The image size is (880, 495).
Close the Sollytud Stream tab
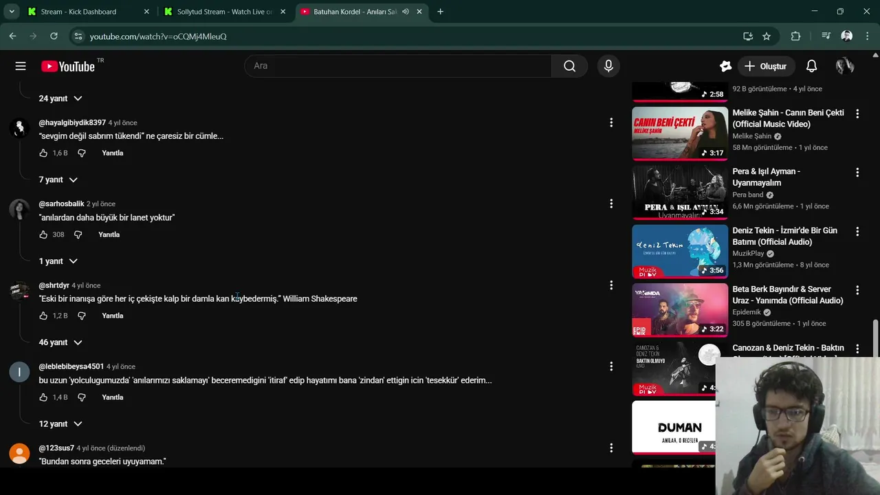point(283,12)
